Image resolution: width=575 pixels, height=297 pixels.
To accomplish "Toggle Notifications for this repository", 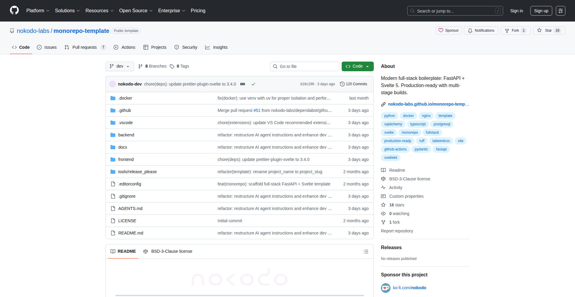I will [481, 31].
